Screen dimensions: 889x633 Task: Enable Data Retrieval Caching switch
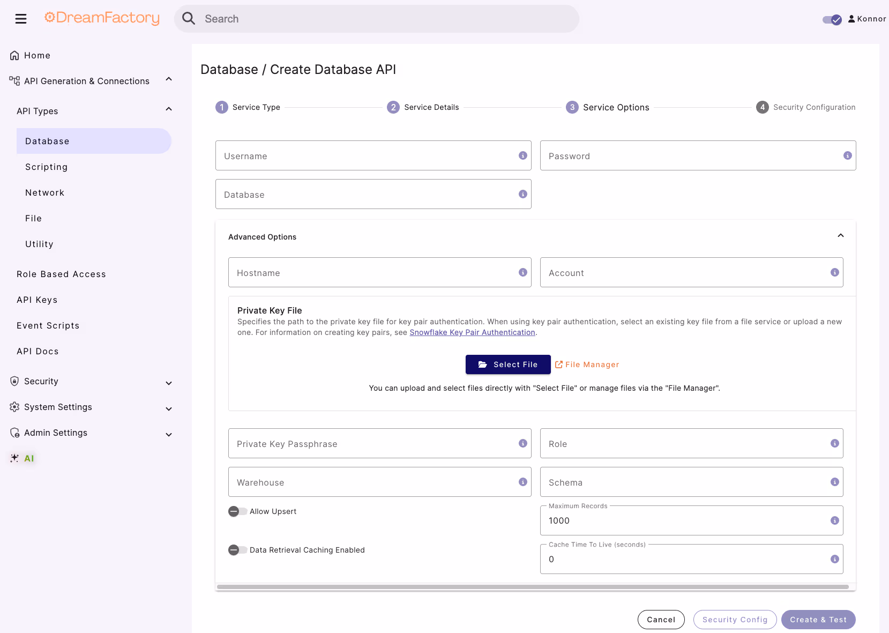[x=237, y=550]
